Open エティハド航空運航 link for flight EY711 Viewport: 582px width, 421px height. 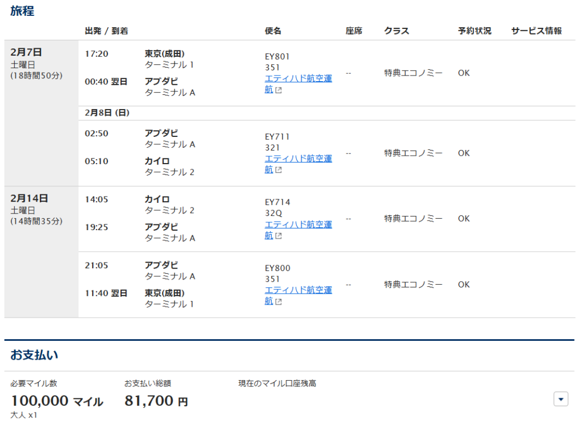point(298,159)
